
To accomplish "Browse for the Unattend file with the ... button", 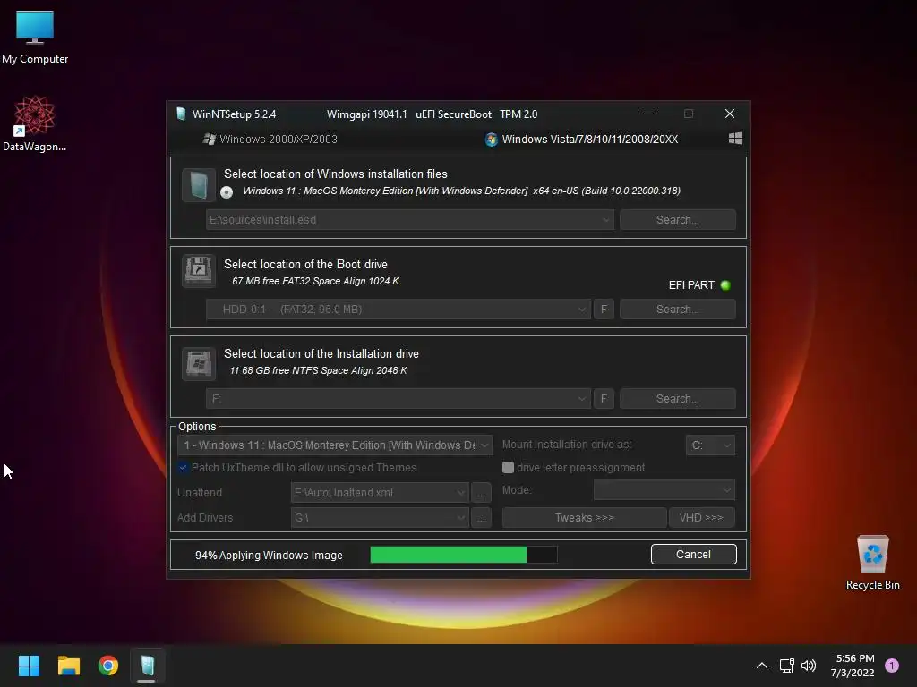I will [x=481, y=493].
